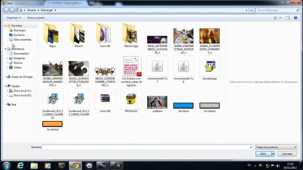
Task: Select the chromeinstall-7u9 Java installer
Action: (183, 70)
